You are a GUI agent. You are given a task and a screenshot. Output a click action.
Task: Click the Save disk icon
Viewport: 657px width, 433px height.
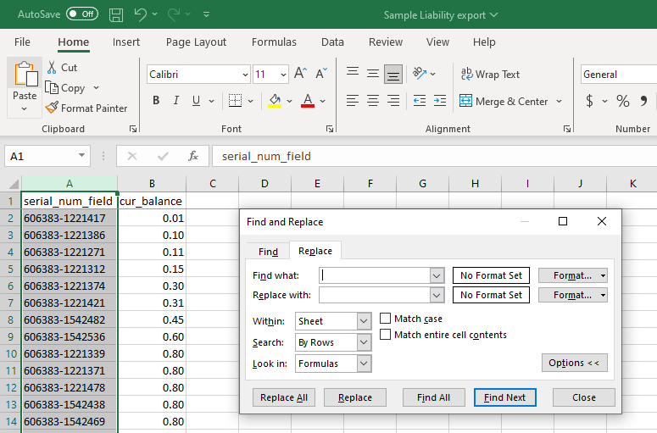(x=116, y=14)
